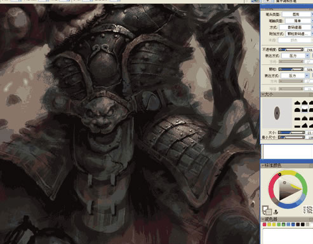
Task: Open the 笔头类型 dropdown
Action: click(x=297, y=15)
